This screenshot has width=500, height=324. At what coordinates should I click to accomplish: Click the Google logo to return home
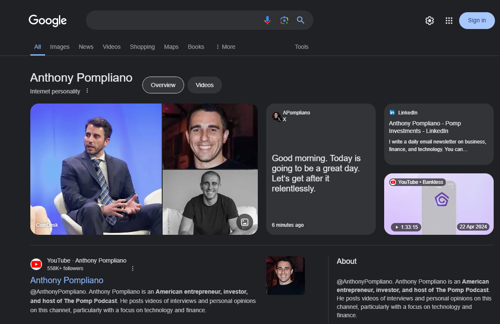[x=48, y=21]
